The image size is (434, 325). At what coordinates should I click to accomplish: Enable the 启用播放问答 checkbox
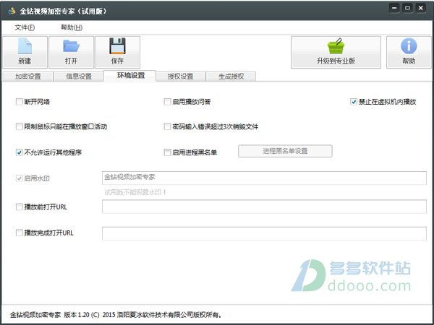(x=167, y=102)
